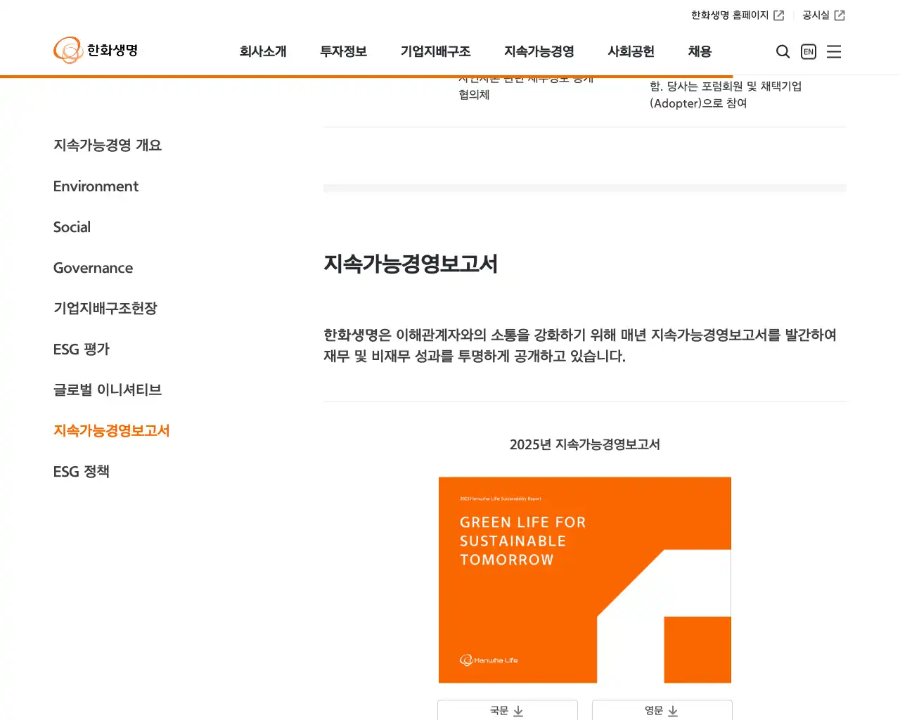
Task: Open the hamburger menu icon
Action: 834,51
